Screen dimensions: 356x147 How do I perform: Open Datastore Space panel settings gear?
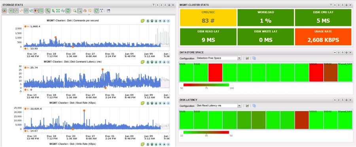click(x=346, y=52)
